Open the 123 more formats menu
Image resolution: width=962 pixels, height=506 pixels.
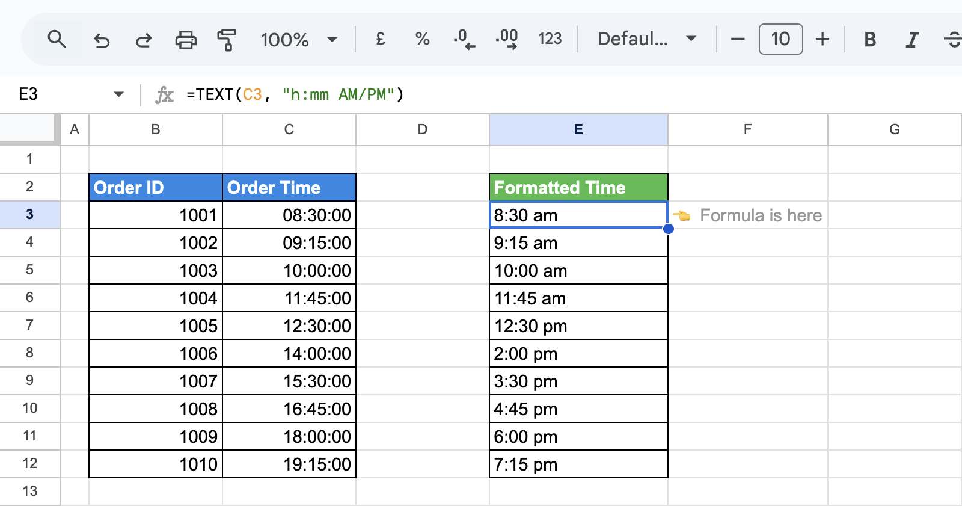click(550, 40)
